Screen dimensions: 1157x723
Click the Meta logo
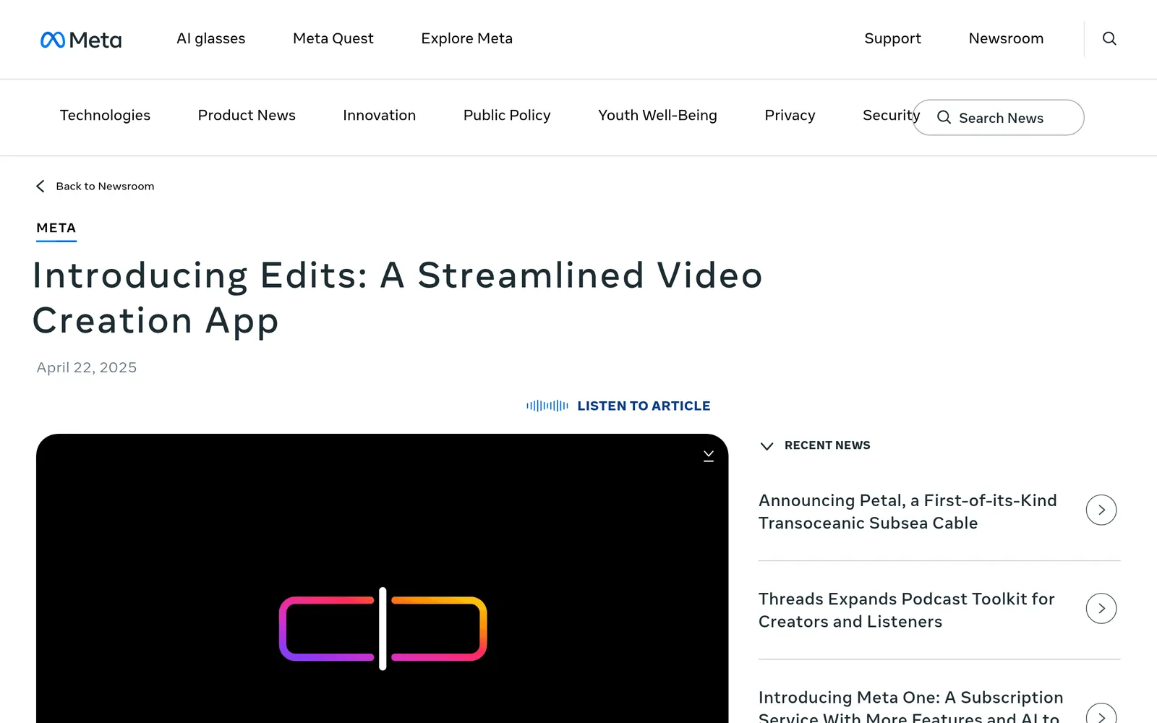tap(81, 39)
